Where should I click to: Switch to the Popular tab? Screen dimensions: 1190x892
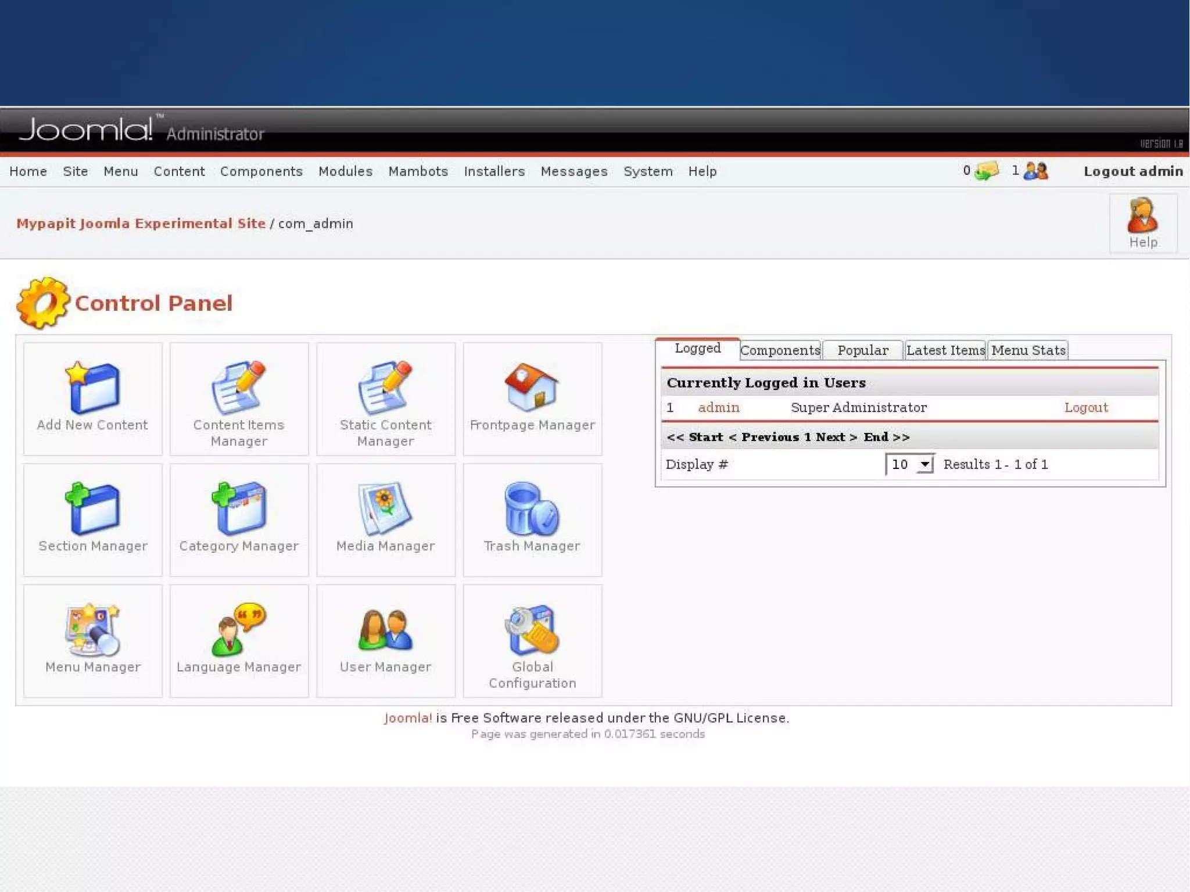pos(862,350)
